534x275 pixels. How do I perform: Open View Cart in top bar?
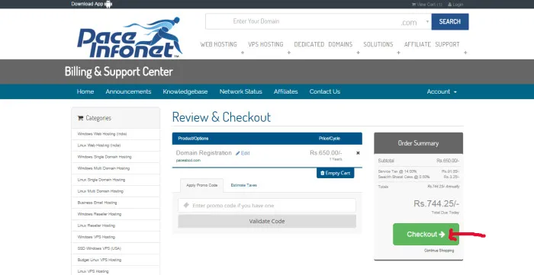[426, 5]
